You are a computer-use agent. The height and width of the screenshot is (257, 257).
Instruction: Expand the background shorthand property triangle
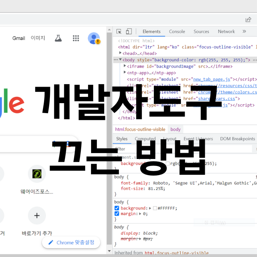click(150, 208)
